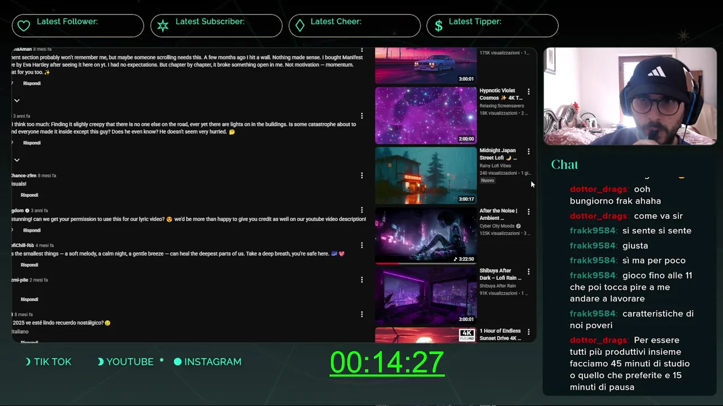Screen dimensions: 723x406
Task: Click dottor_drags 'come va sir' chat message
Action: click(x=626, y=216)
